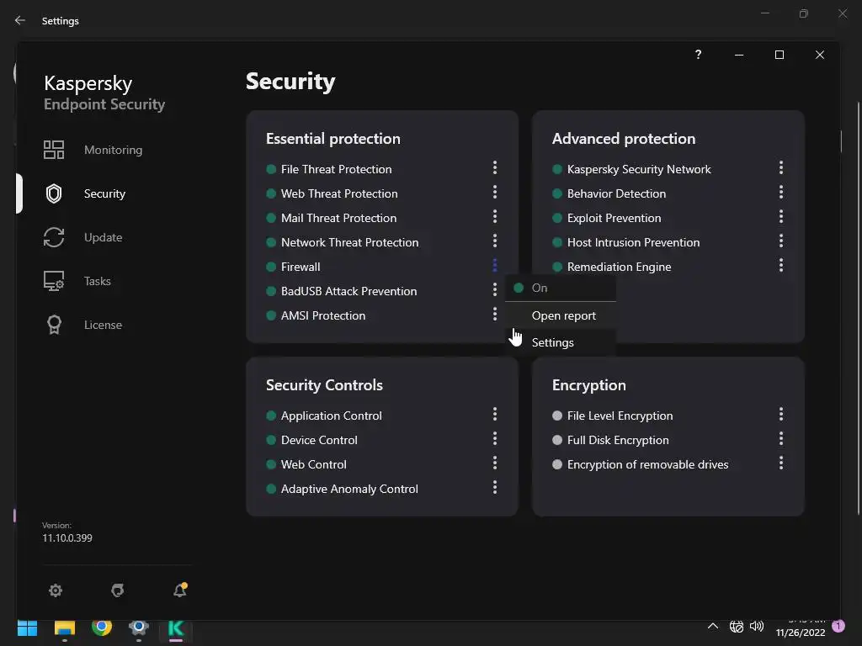Show hidden tray icons chevron

point(712,626)
